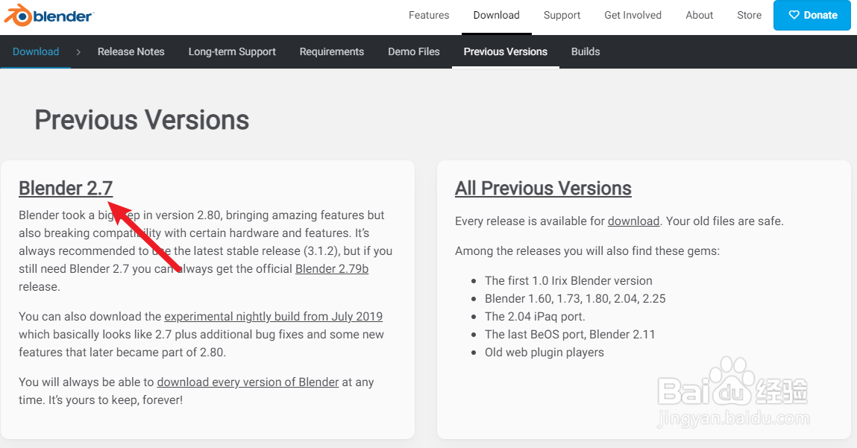857x448 pixels.
Task: Open experimental nightly build from July 2019 link
Action: tap(273, 316)
